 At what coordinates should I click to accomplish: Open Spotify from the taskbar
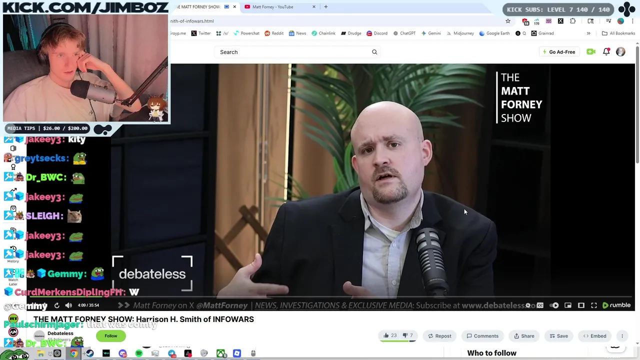point(139,353)
